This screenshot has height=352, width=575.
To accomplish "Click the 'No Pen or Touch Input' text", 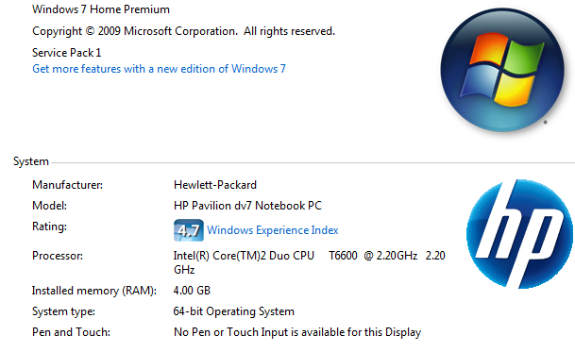I will 297,332.
